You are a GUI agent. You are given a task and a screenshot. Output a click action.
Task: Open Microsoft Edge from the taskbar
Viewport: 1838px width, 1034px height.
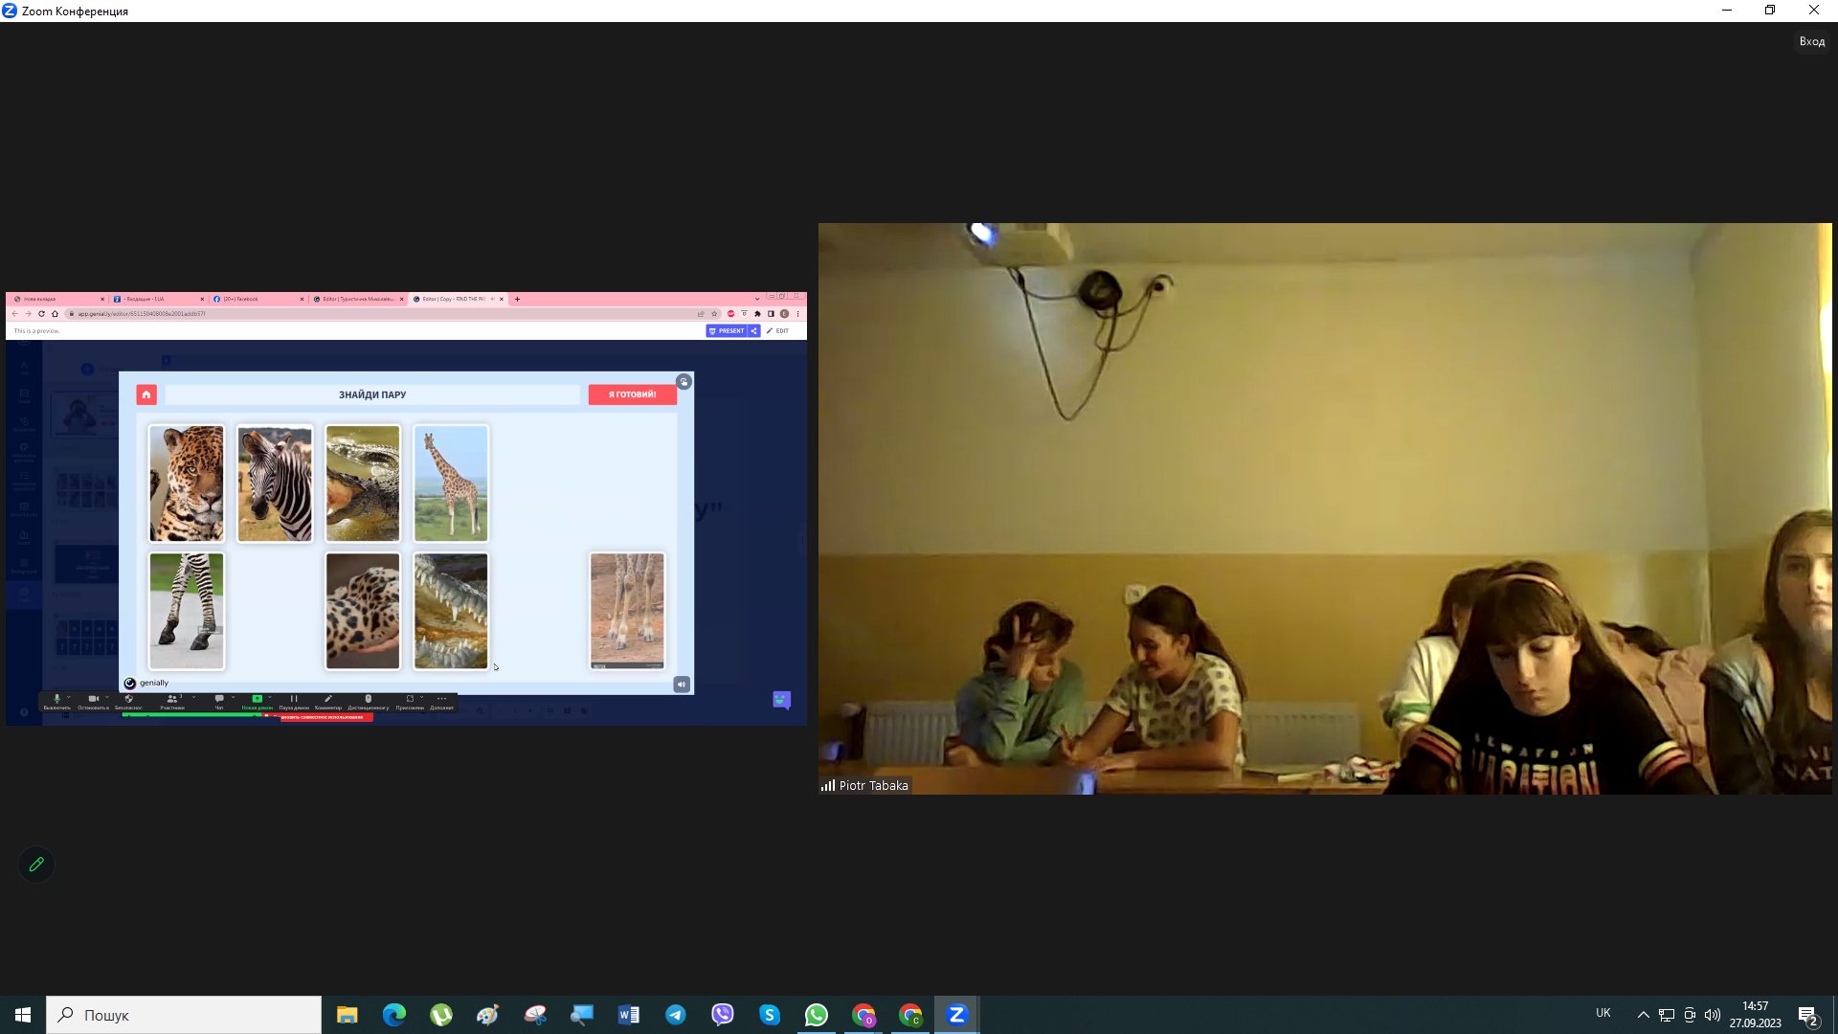point(394,1015)
